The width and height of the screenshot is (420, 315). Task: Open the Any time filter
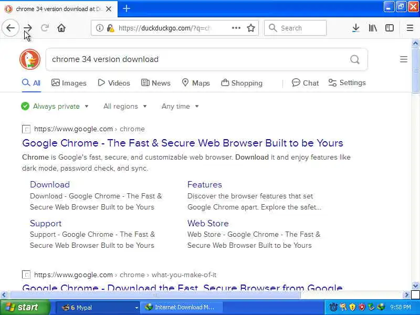click(180, 107)
